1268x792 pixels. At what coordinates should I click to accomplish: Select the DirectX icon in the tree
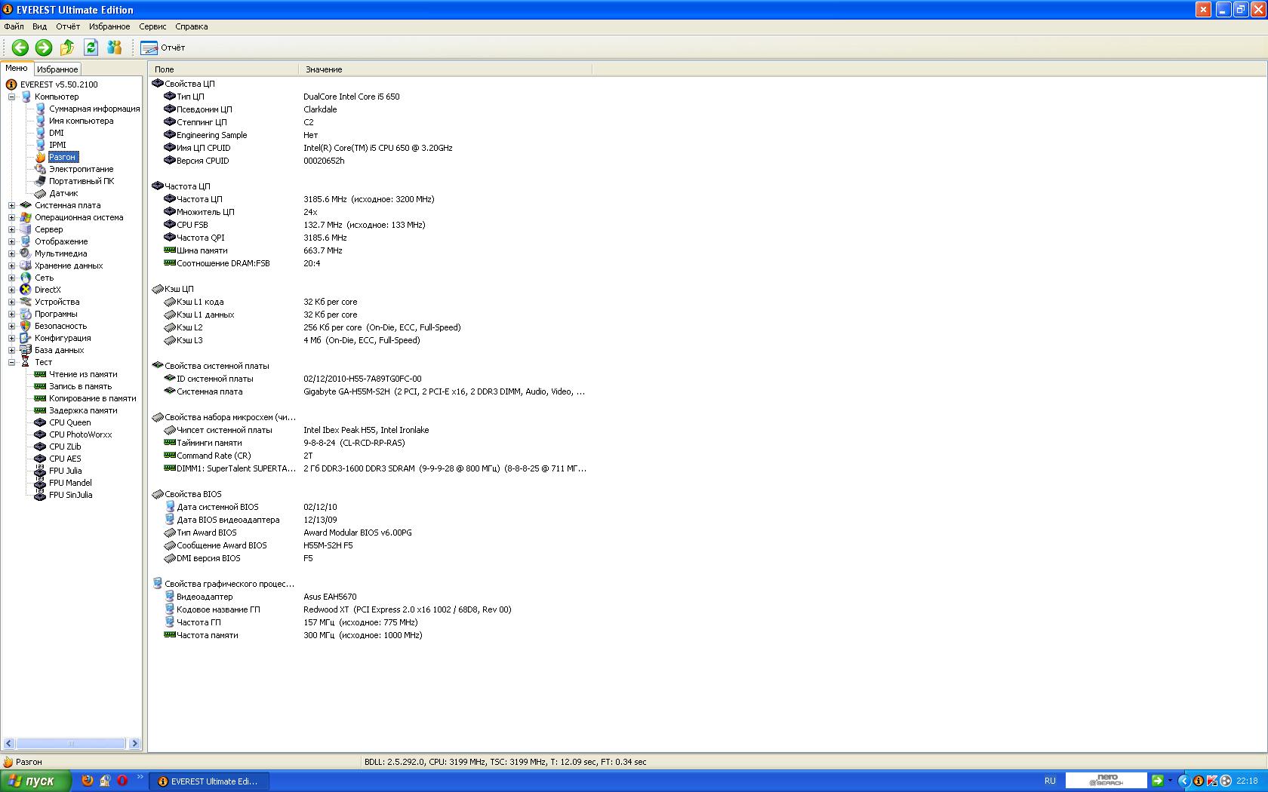[x=26, y=290]
